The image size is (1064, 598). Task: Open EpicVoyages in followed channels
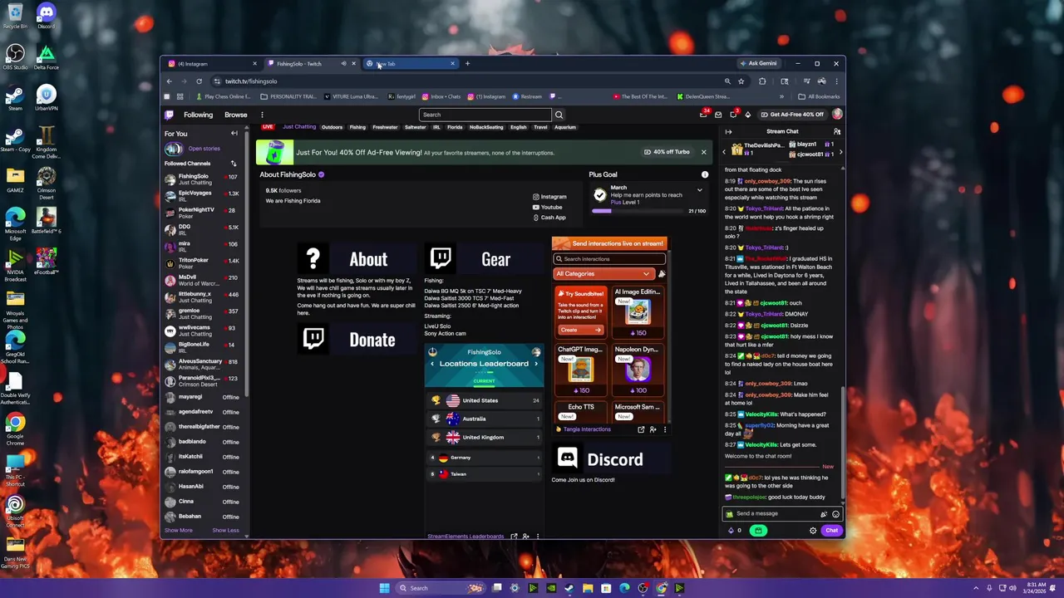(x=204, y=196)
